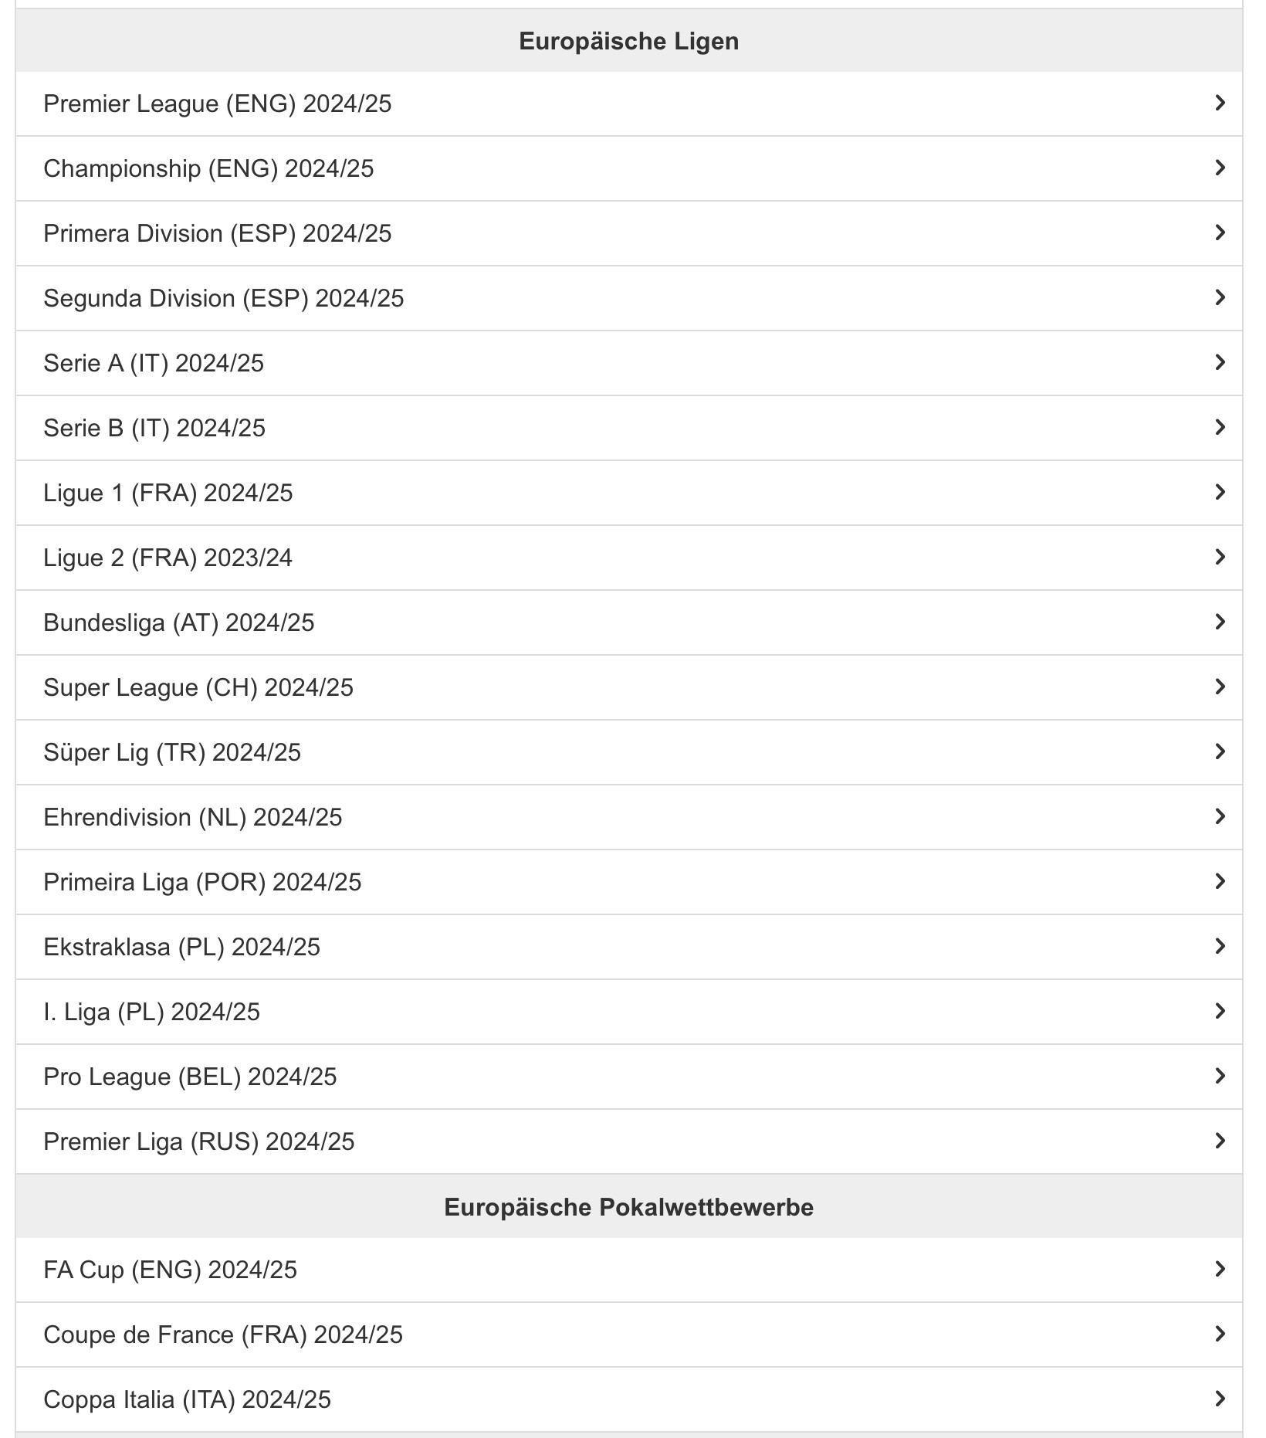
Task: Click the arrow beside Serie B (IT)
Action: 1220,427
